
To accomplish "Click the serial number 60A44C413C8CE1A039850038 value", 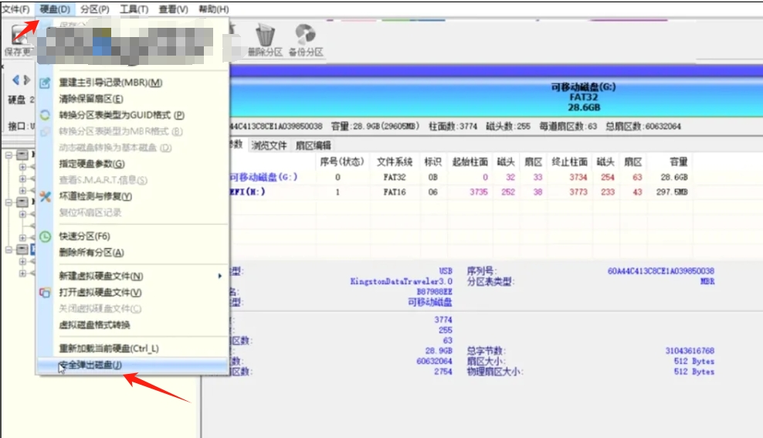I will click(x=661, y=271).
